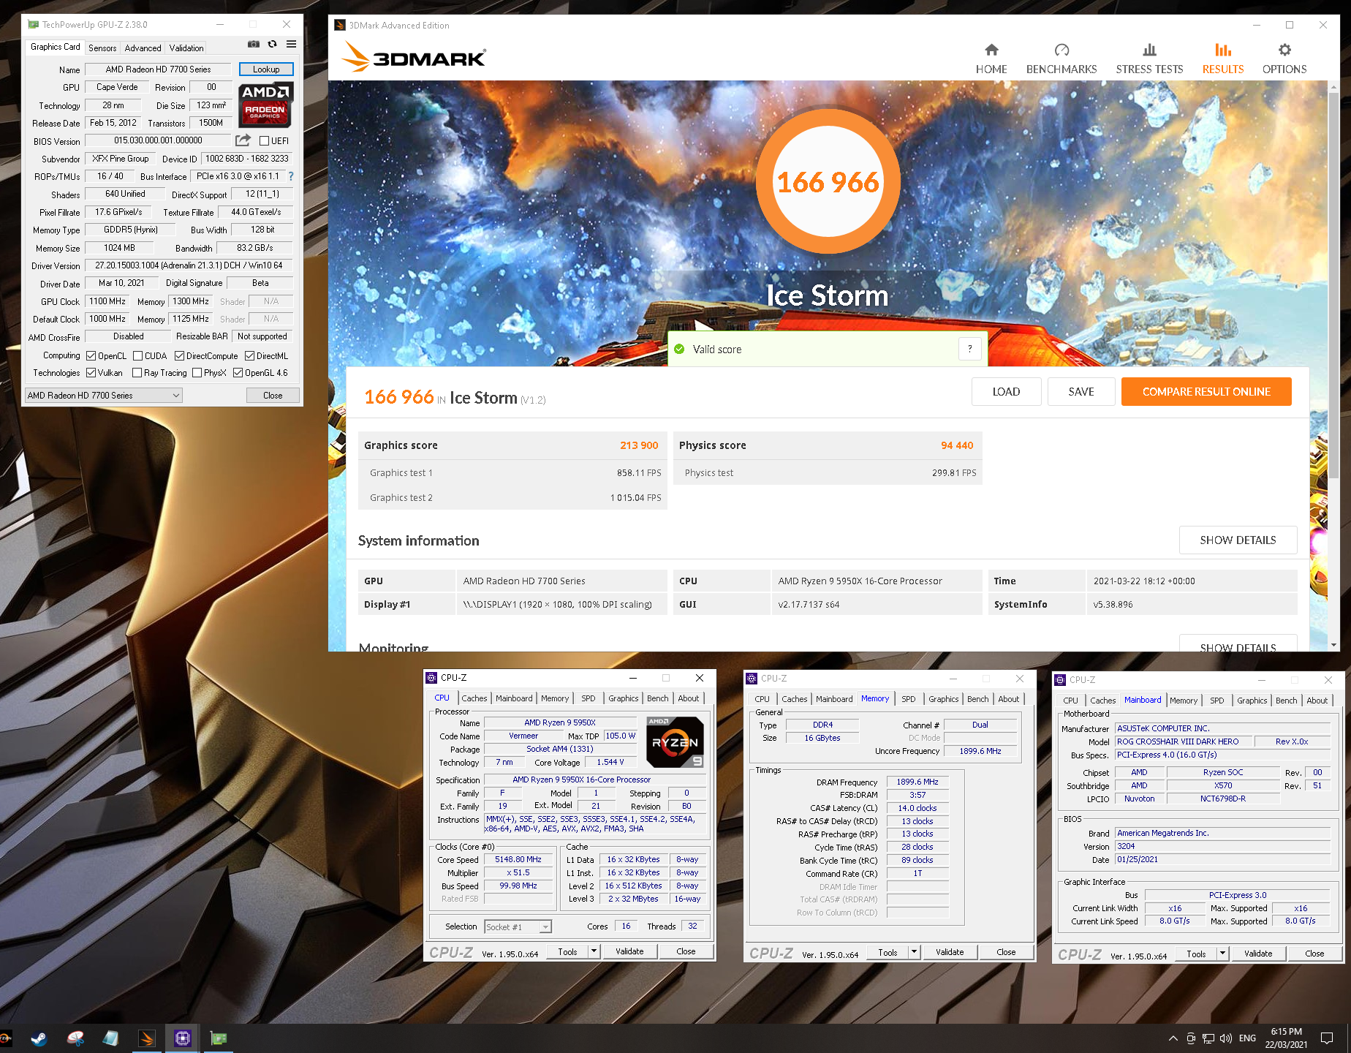Click the AMD Radeon Graphics logo in GPU-Z
The width and height of the screenshot is (1351, 1053).
(x=266, y=105)
